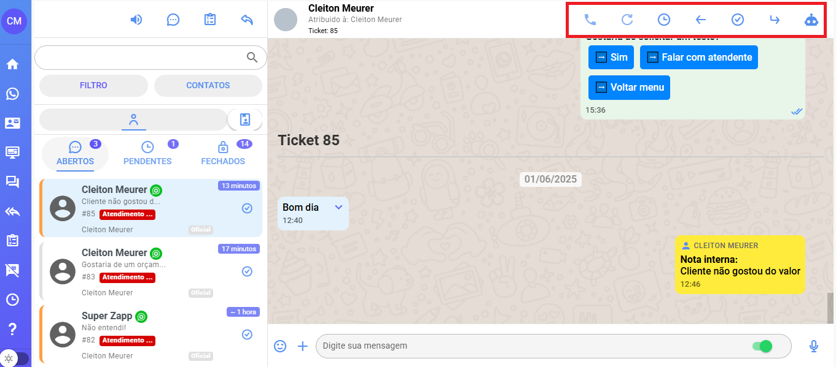The width and height of the screenshot is (836, 367).
Task: Click the CONTATOS button
Action: 208,86
